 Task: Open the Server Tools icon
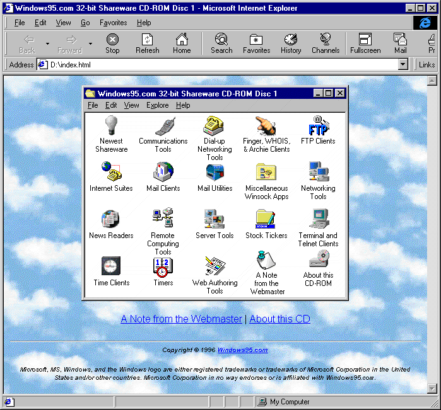click(215, 219)
